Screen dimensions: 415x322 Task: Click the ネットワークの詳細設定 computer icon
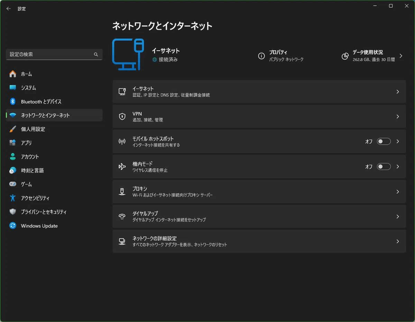point(122,241)
